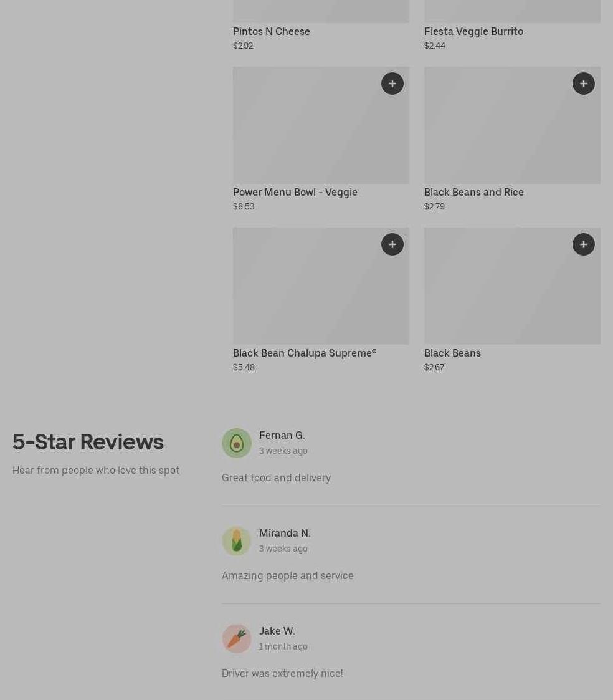Image resolution: width=613 pixels, height=700 pixels.
Task: Open the Power Menu Bowl - Veggie image
Action: coord(321,125)
